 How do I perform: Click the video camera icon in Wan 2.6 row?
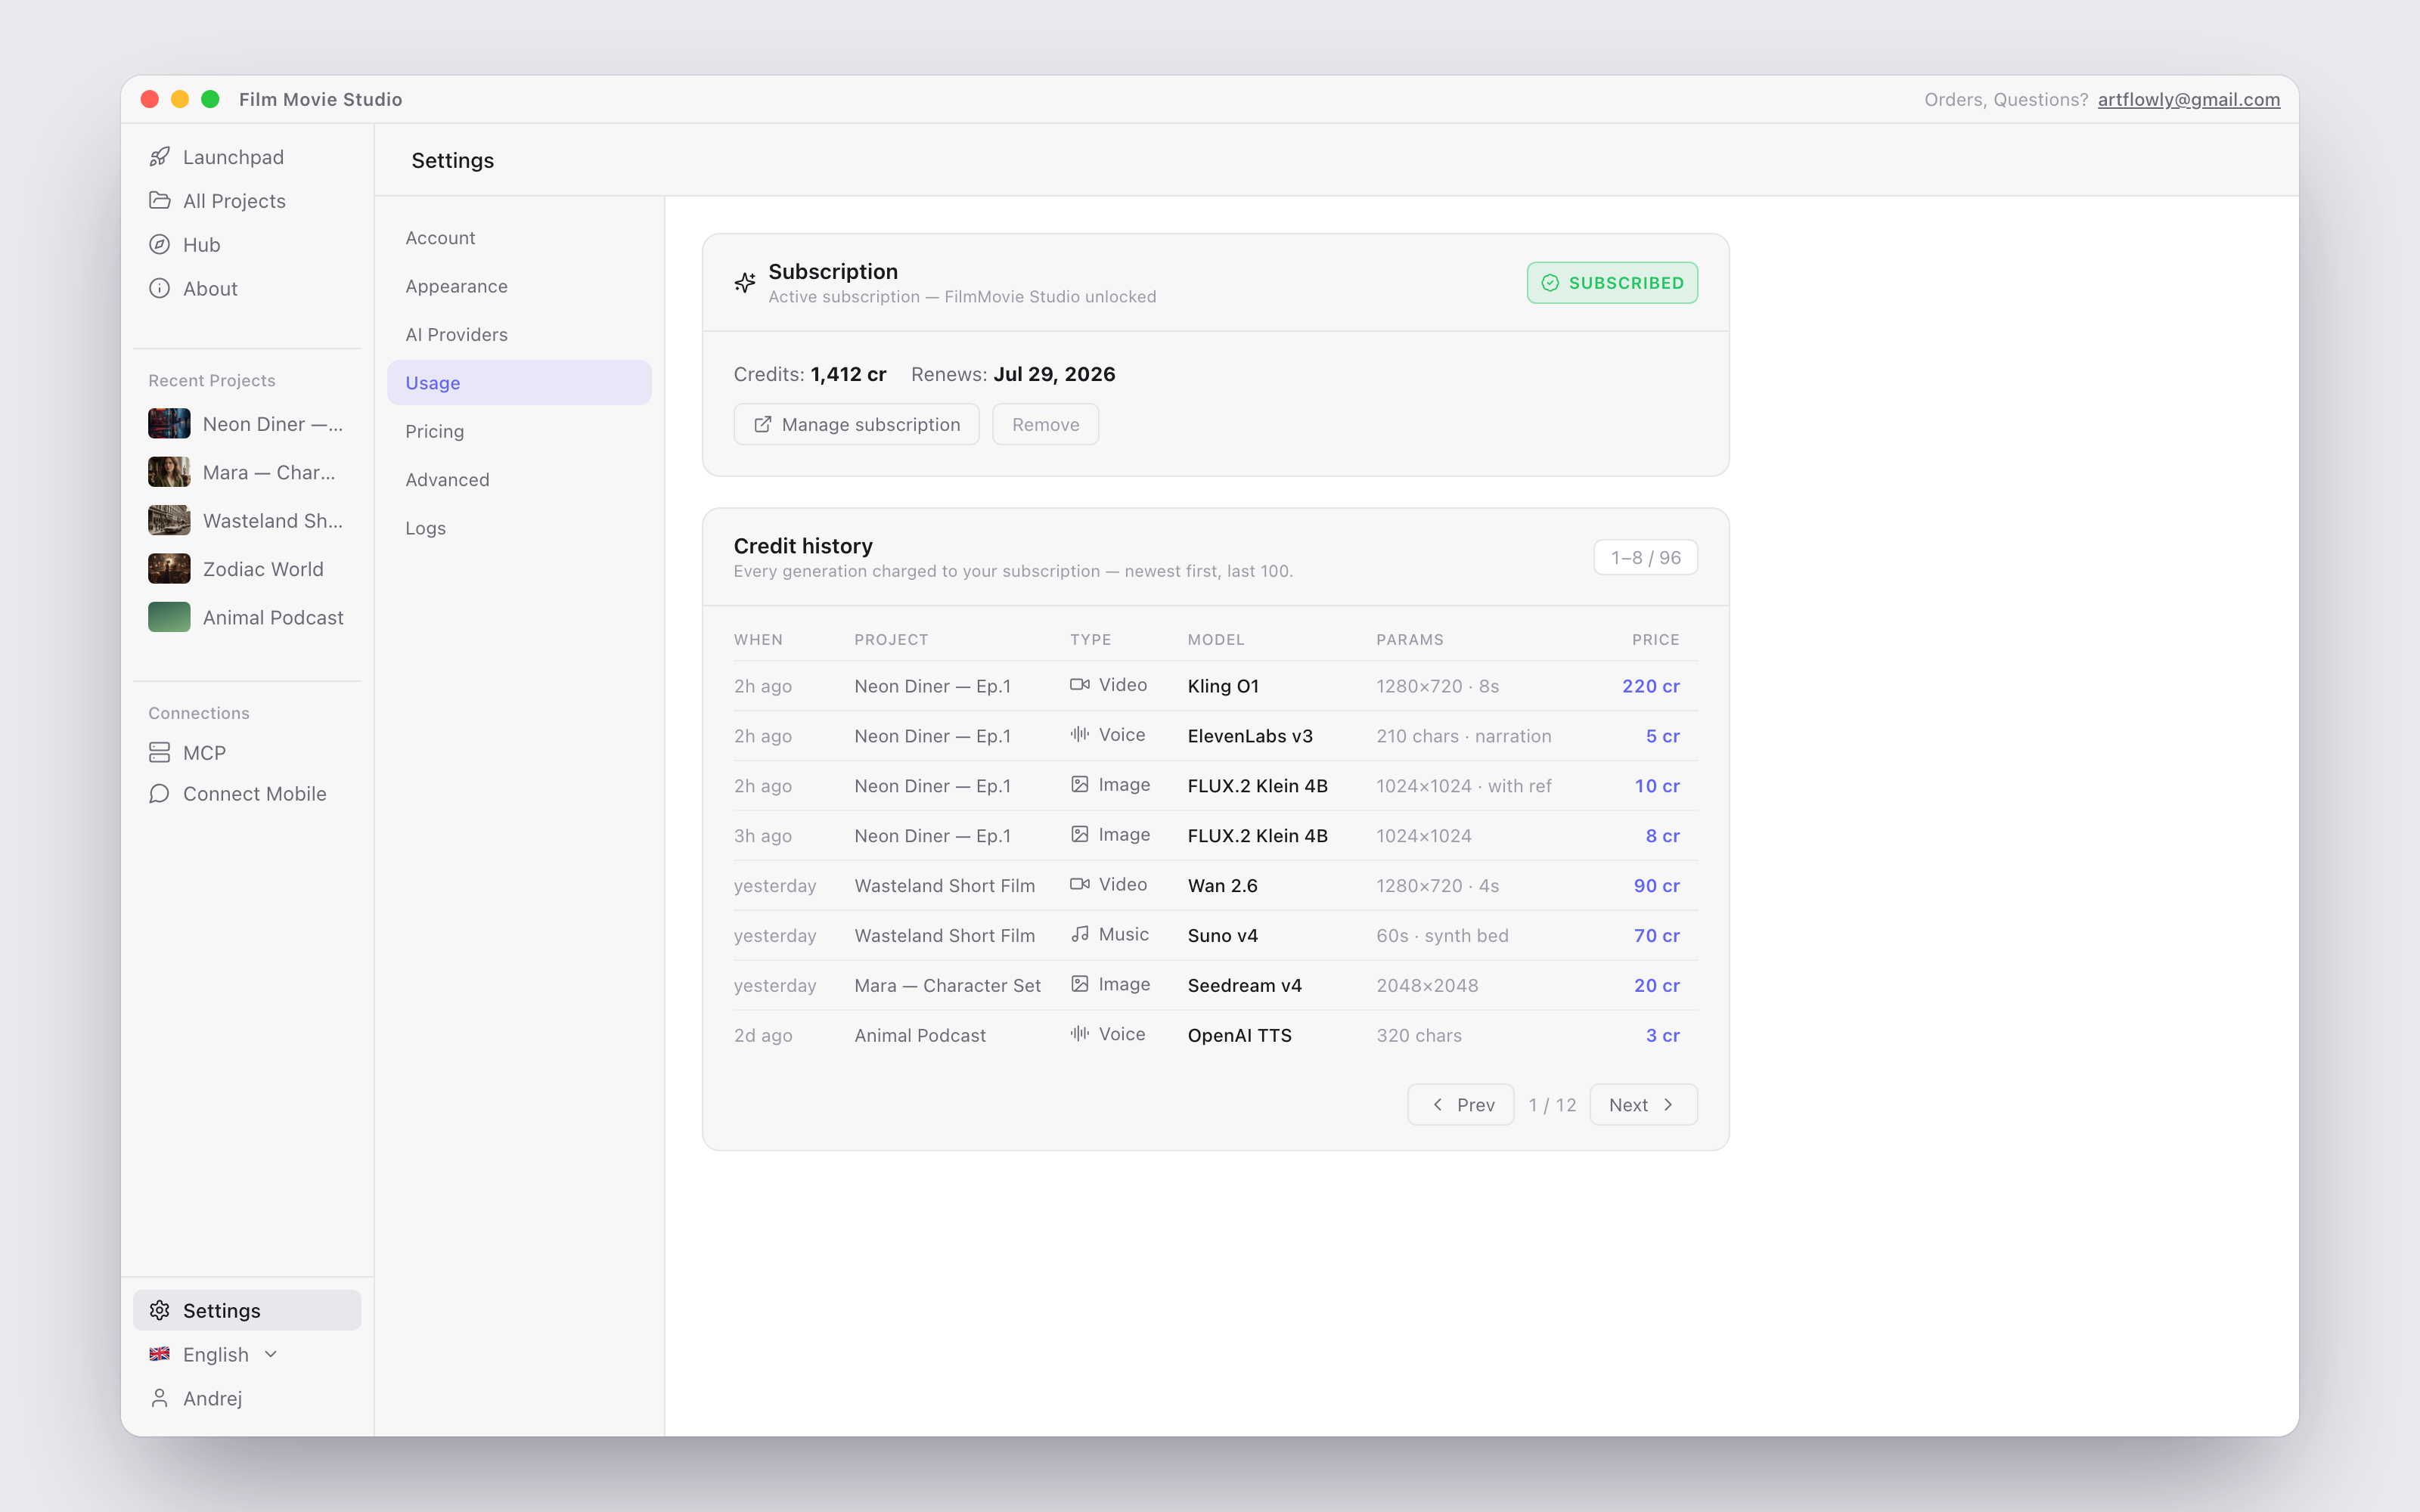coord(1080,885)
